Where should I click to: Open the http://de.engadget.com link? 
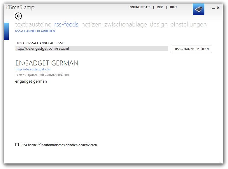pyautogui.click(x=33, y=69)
